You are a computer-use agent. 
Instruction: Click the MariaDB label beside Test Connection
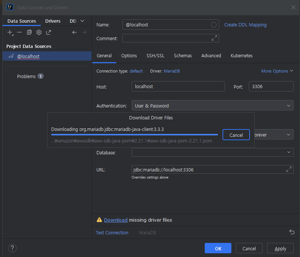[x=148, y=232]
